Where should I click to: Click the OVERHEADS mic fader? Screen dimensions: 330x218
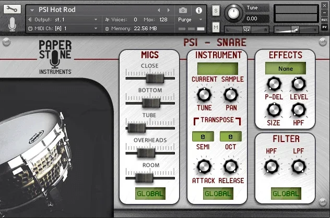tap(146, 153)
